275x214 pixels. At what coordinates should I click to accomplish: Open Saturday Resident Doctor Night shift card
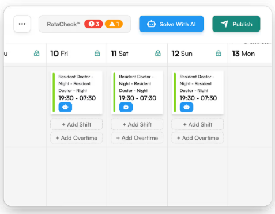pos(137,93)
